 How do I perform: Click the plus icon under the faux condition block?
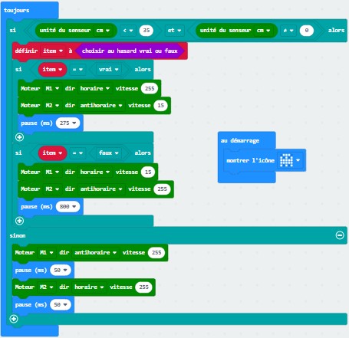coord(19,221)
